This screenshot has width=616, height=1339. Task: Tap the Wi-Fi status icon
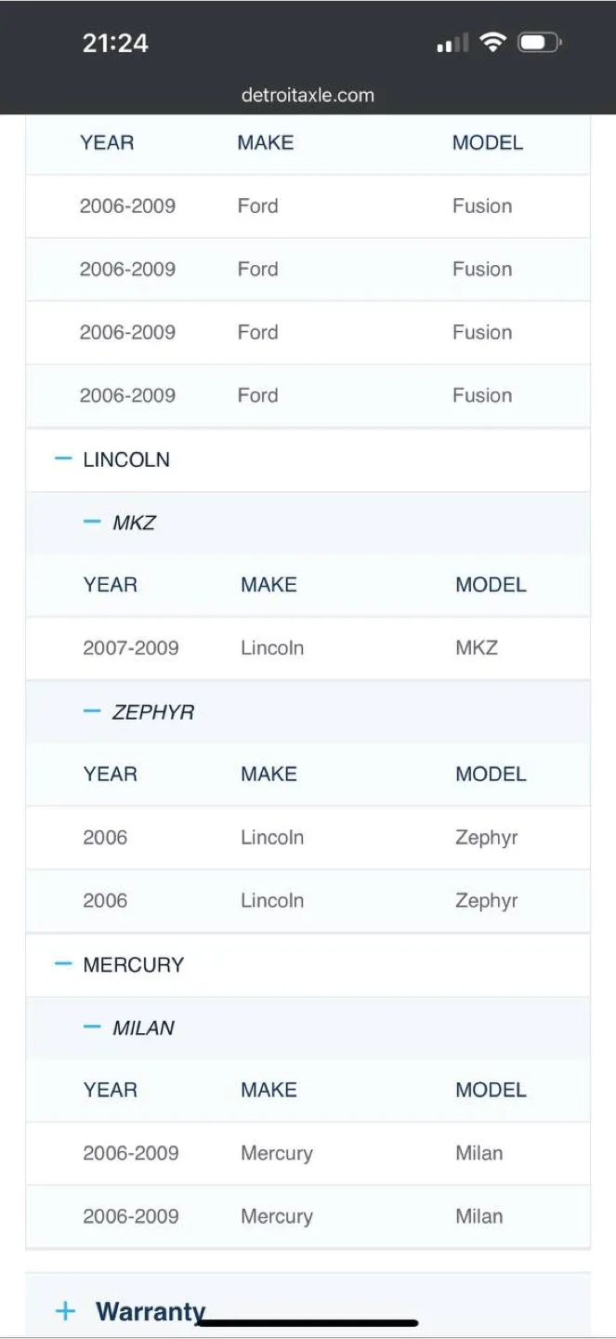tap(492, 43)
